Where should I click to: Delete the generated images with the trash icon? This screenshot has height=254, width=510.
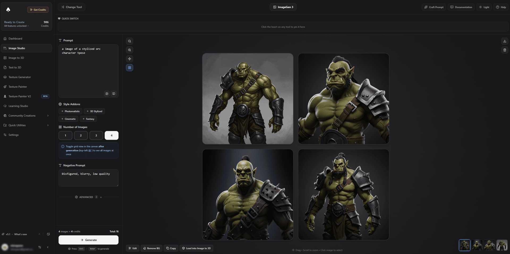point(504,50)
